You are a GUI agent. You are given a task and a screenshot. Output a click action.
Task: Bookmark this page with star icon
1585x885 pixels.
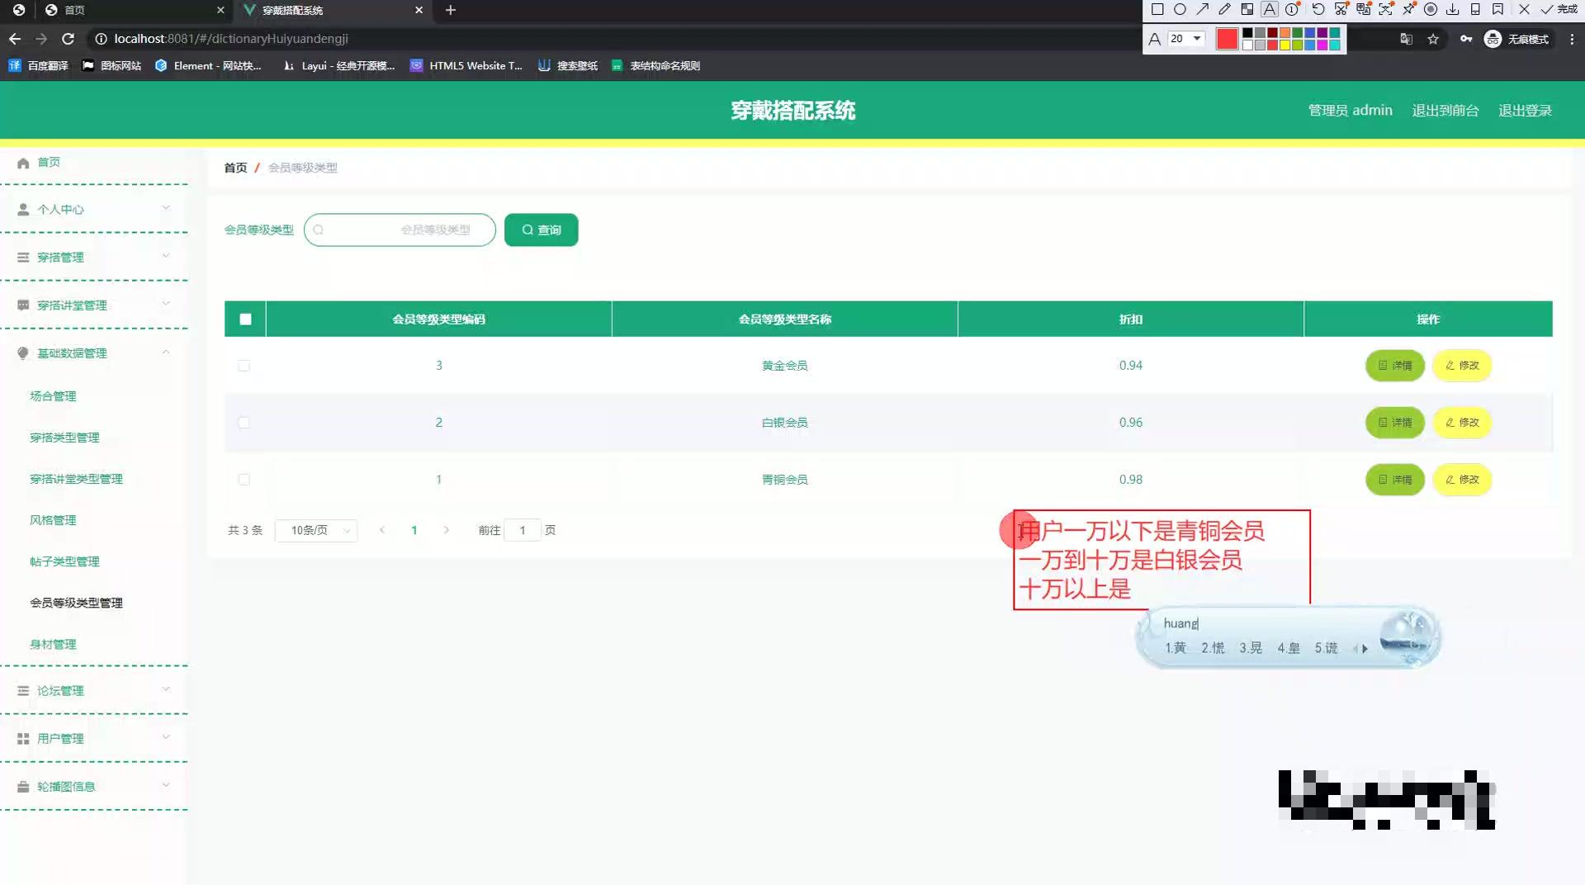1433,39
